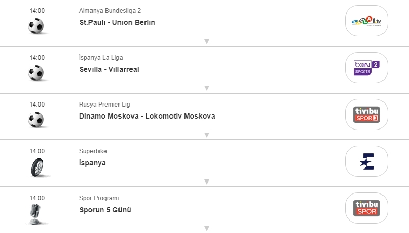Viewport: 409px width, 233px height.
Task: Select the tire icon for Superbike event
Action: click(36, 166)
